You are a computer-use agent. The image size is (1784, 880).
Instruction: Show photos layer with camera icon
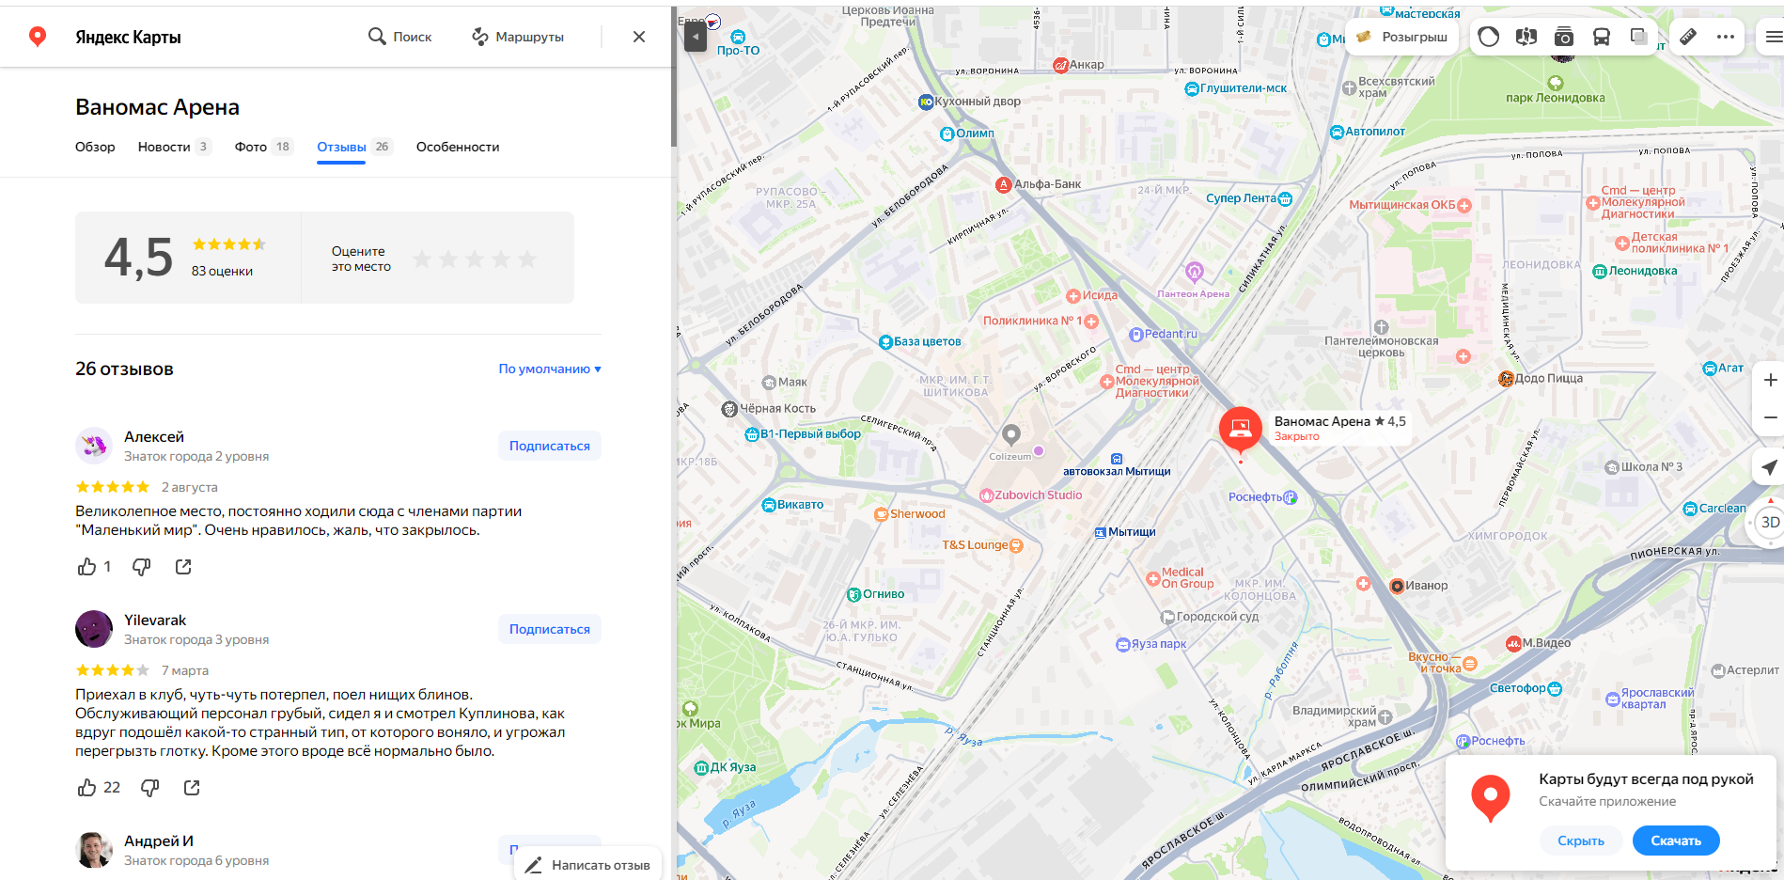pyautogui.click(x=1564, y=37)
